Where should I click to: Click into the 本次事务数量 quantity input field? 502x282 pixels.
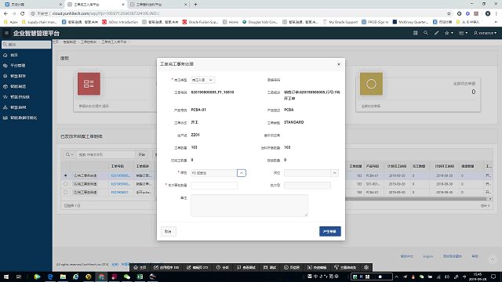pyautogui.click(x=214, y=186)
